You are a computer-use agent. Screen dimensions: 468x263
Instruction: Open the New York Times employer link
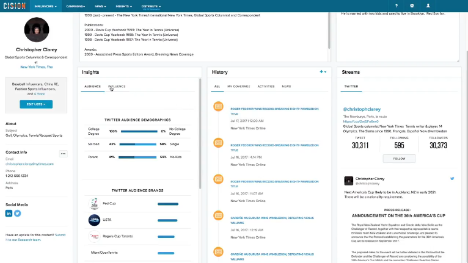click(37, 67)
